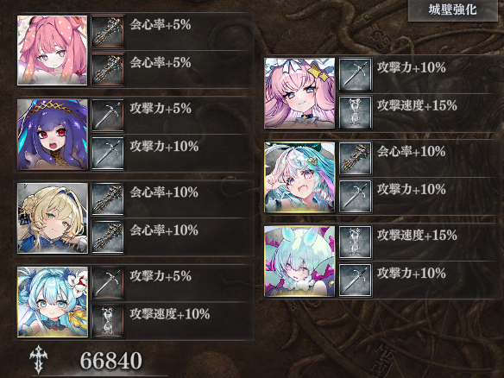This screenshot has height=378, width=504.
Task: Select the blonde green-eyed character portrait
Action: click(x=53, y=218)
